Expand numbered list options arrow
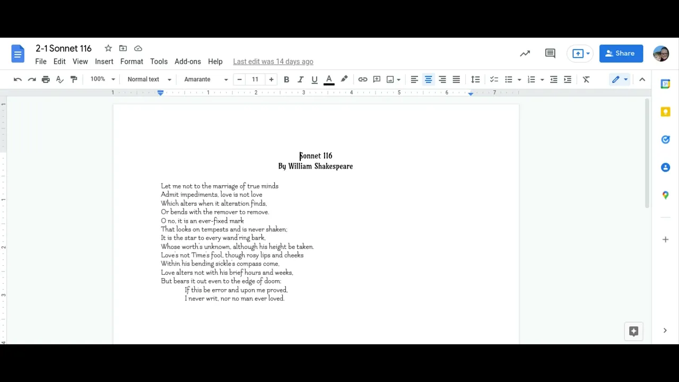Image resolution: width=679 pixels, height=382 pixels. tap(542, 80)
